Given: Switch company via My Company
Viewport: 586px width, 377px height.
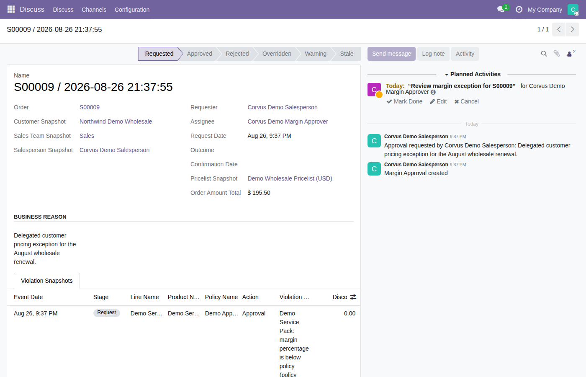Looking at the screenshot, I should click(x=545, y=9).
